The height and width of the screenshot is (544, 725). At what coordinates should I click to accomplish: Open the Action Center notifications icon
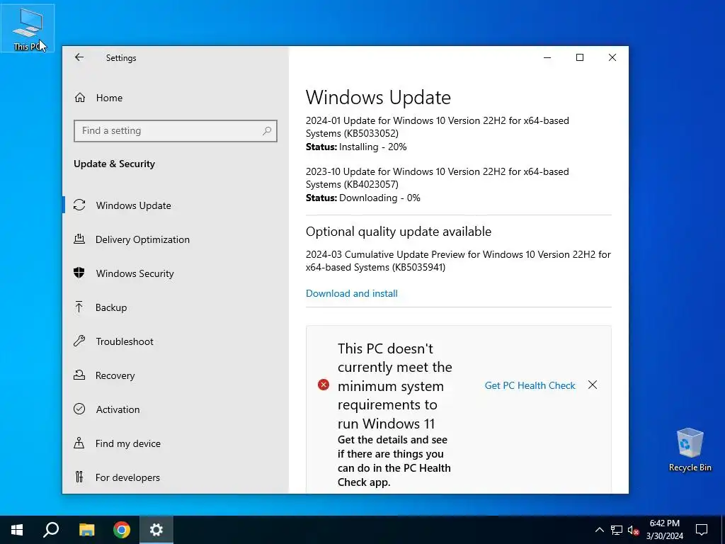point(702,530)
